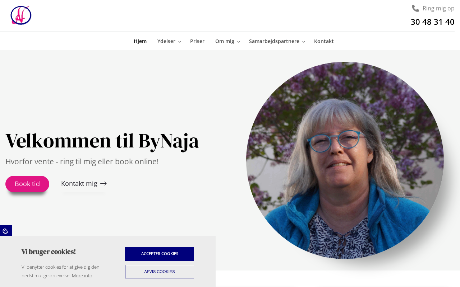
Task: Click the phone handset icon
Action: click(x=415, y=8)
